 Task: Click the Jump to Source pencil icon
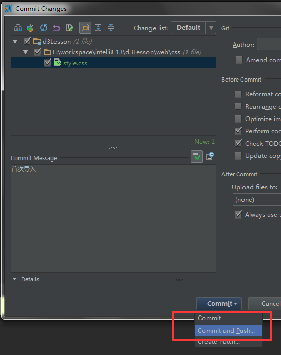pos(69,28)
